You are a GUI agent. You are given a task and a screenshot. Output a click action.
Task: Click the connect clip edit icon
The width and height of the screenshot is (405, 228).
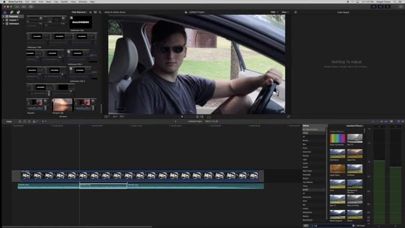coord(20,121)
